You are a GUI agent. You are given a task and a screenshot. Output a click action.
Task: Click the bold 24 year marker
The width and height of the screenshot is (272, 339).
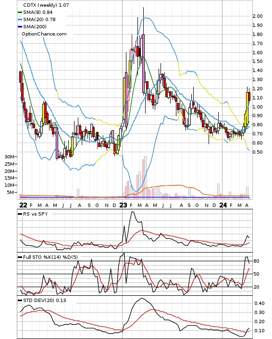(223, 205)
